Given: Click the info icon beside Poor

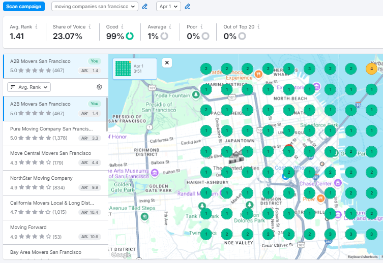Looking at the screenshot, I should click(x=201, y=26).
